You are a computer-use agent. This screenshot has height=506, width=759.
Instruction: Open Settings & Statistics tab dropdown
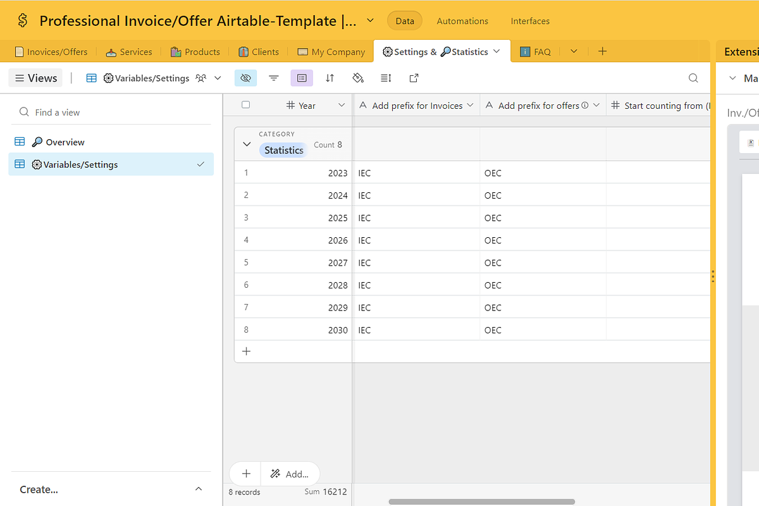pos(497,51)
